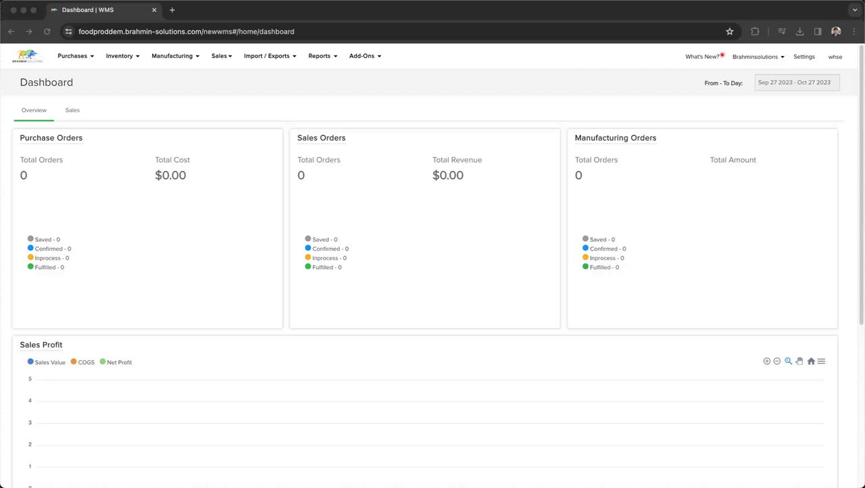Open the Sales Profit chart hamburger menu
The image size is (865, 488).
(x=821, y=361)
